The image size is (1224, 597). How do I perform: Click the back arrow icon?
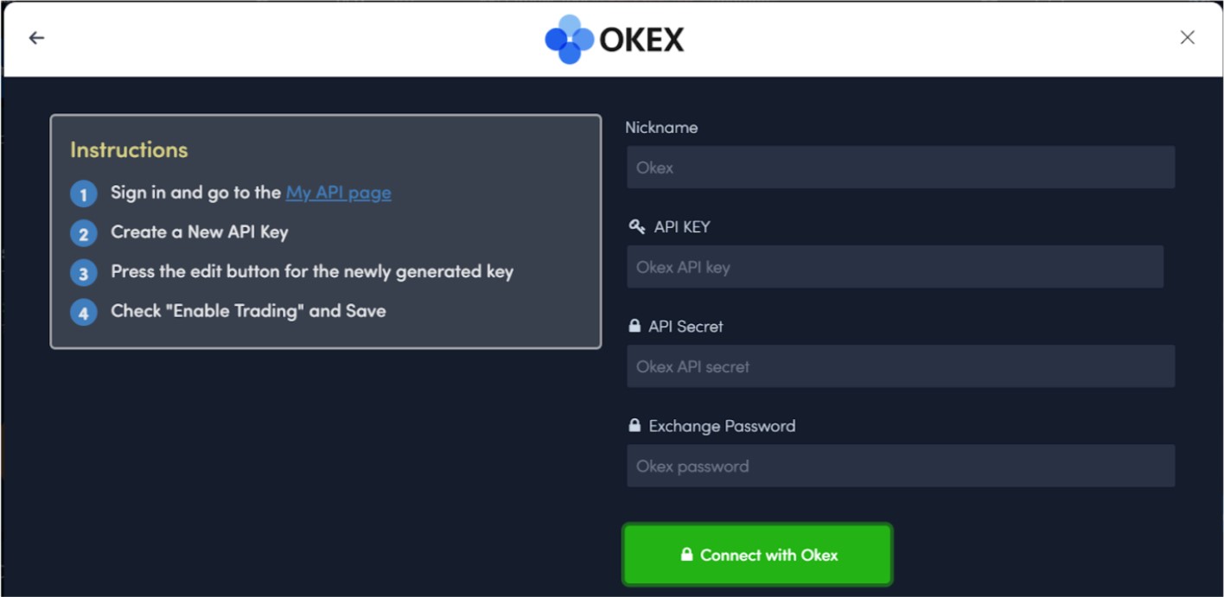click(x=35, y=37)
